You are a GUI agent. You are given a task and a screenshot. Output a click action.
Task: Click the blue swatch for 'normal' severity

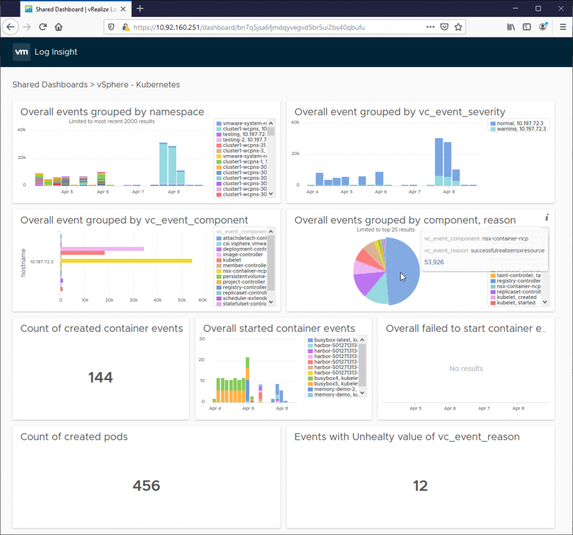click(492, 123)
